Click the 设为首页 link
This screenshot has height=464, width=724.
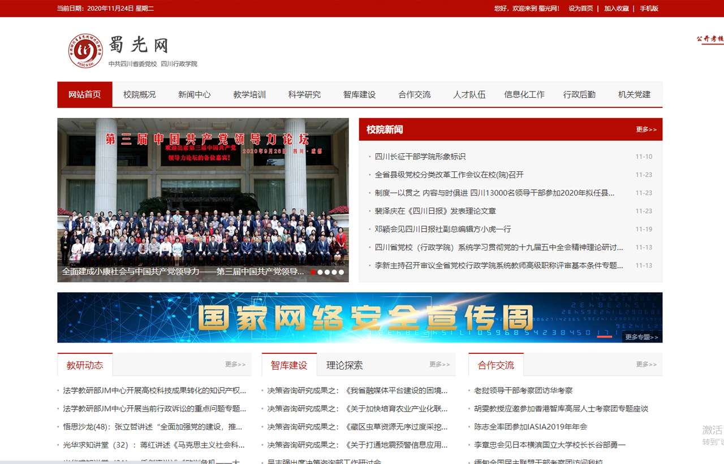(x=581, y=8)
